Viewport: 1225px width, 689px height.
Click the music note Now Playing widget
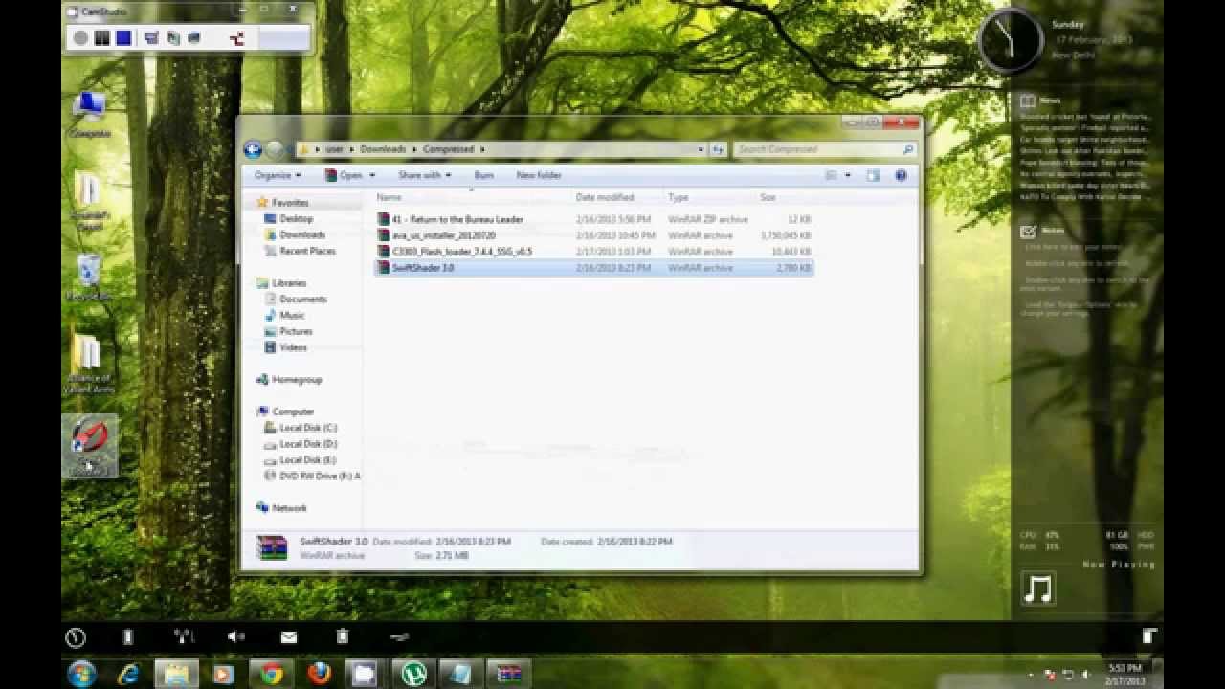(x=1037, y=589)
